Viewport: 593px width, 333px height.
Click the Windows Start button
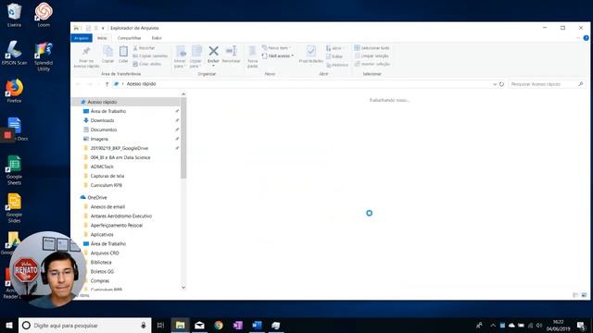pyautogui.click(x=9, y=325)
